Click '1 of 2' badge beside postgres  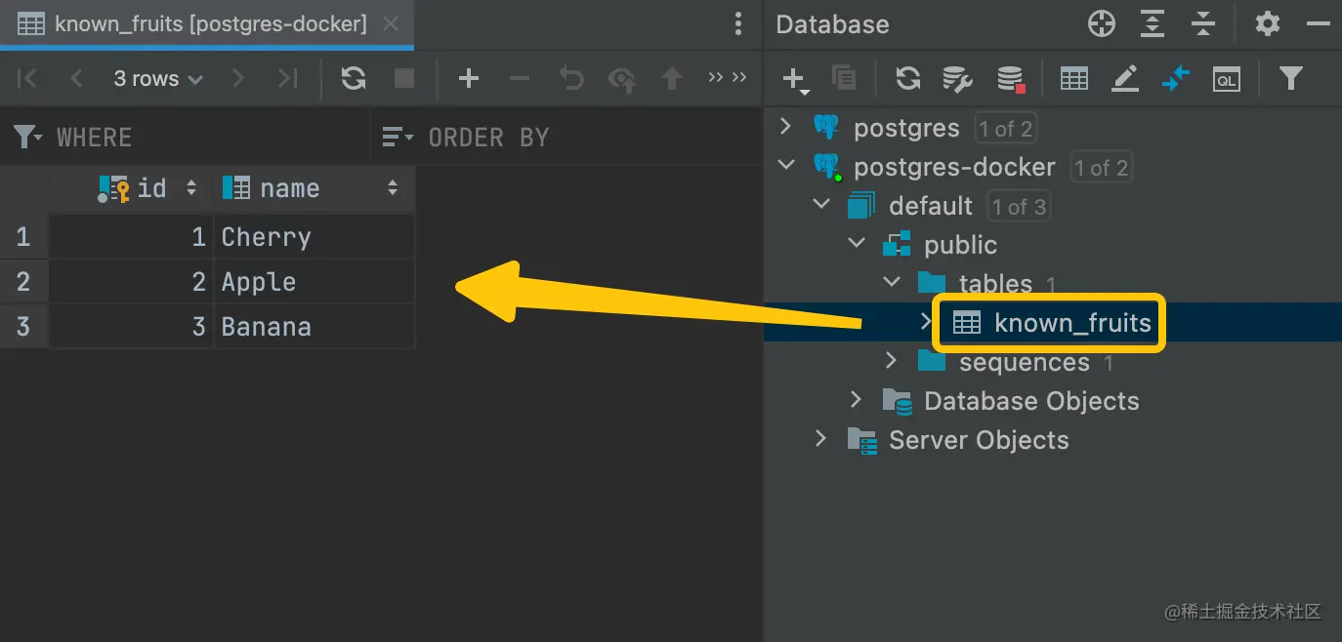point(1006,128)
